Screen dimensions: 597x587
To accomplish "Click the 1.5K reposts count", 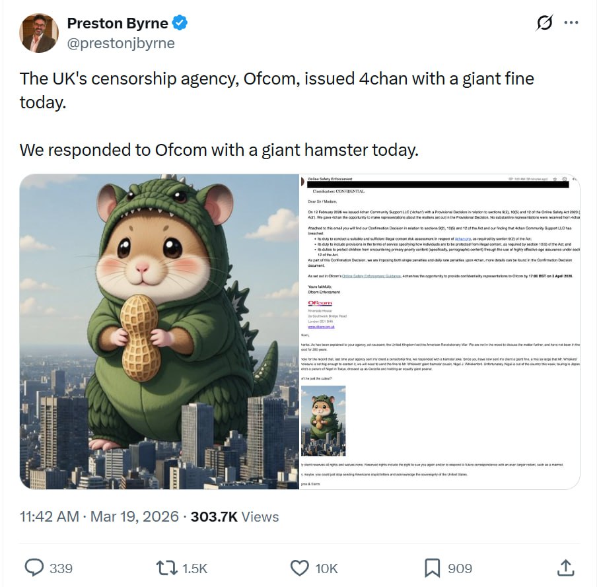I will pyautogui.click(x=195, y=569).
